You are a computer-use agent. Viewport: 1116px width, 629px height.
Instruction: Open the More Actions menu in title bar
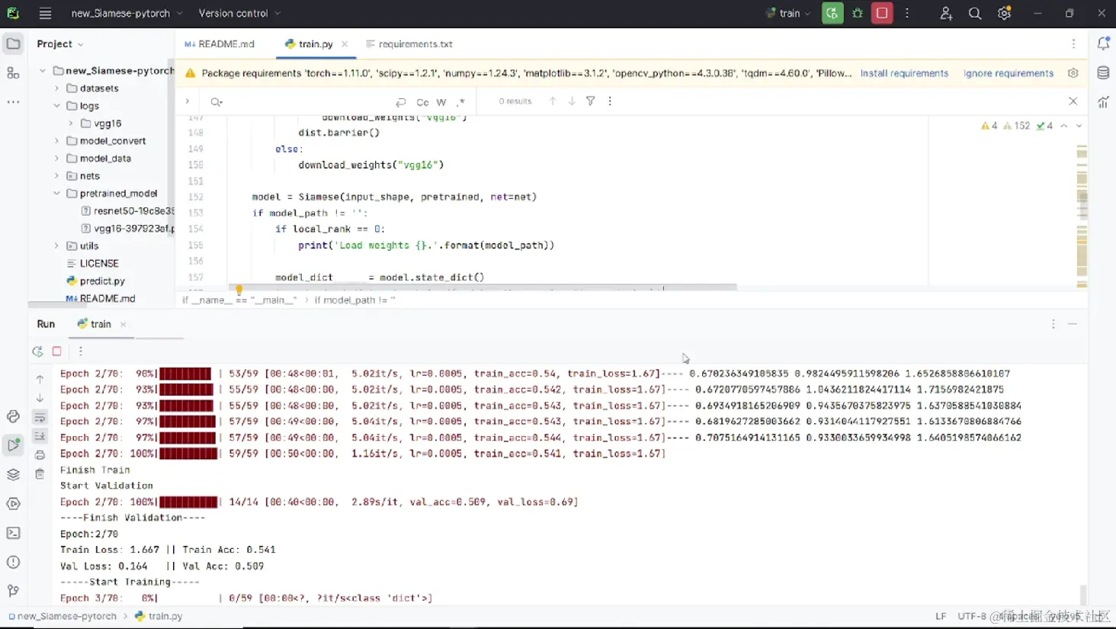point(907,13)
